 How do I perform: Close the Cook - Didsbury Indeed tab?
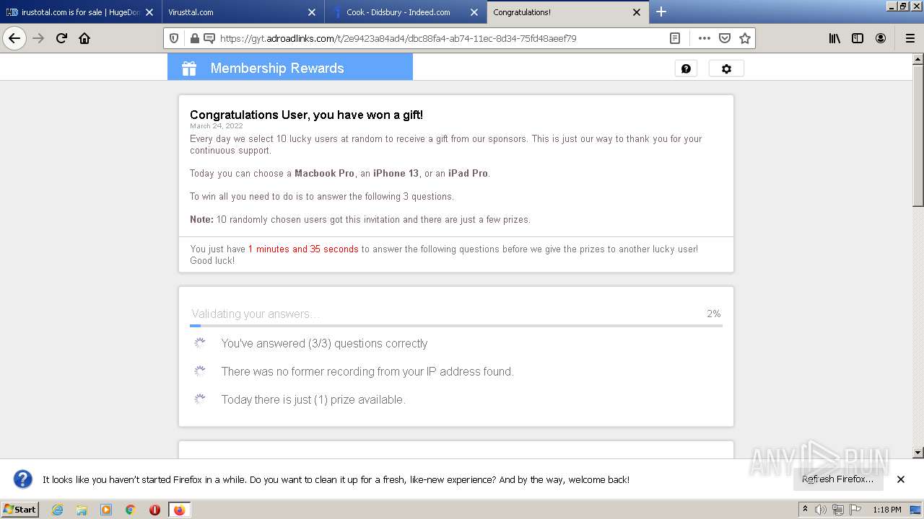point(474,12)
